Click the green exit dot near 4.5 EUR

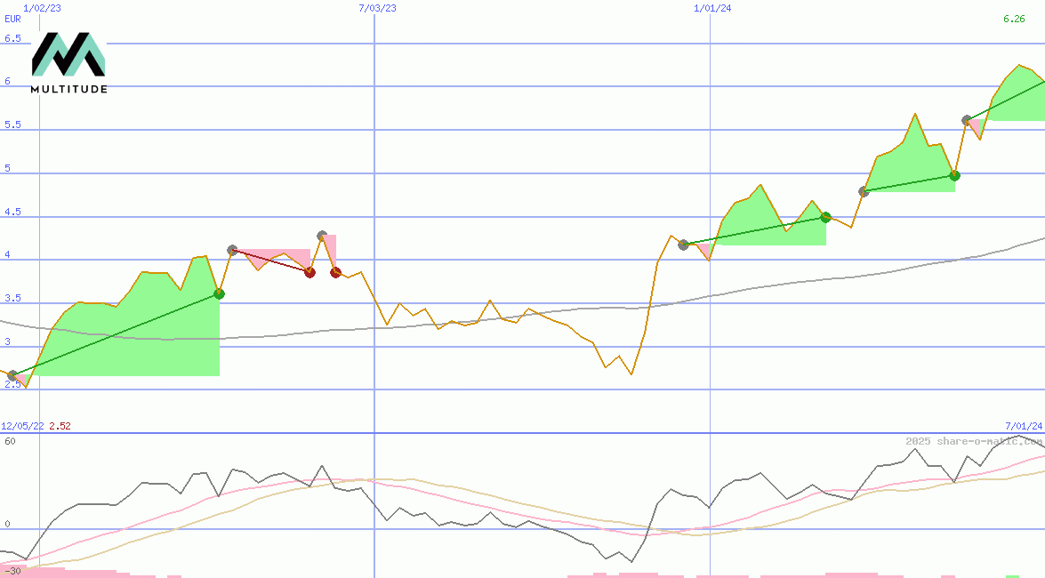point(825,217)
